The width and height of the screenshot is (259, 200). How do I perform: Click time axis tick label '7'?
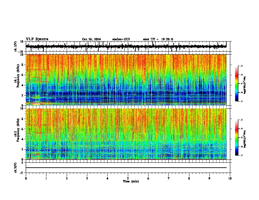pos(169,178)
